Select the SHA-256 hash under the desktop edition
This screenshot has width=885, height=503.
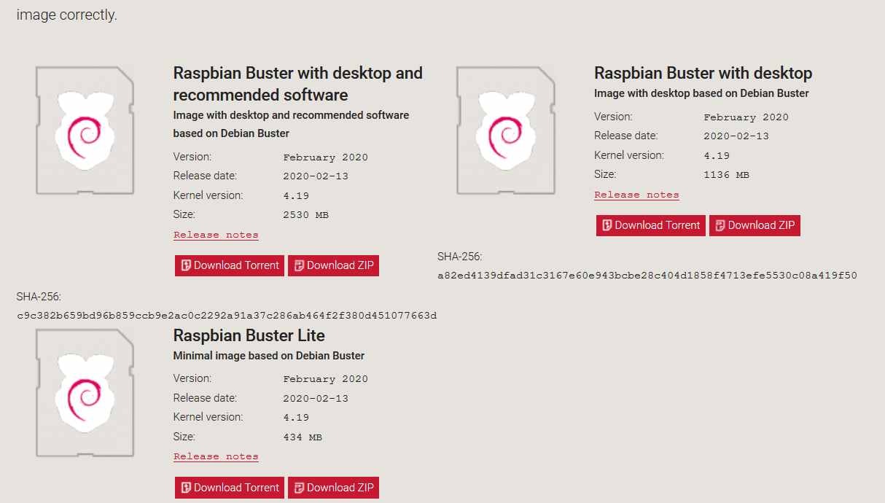coord(647,276)
